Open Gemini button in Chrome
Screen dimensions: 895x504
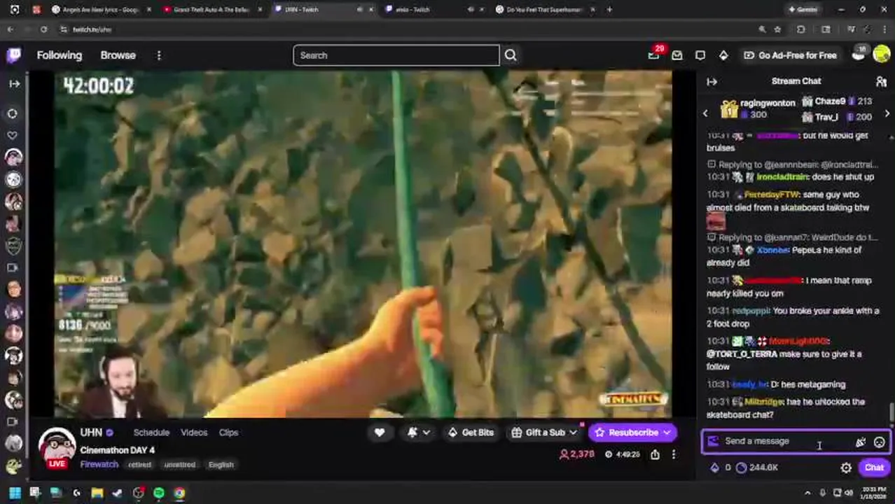click(803, 10)
